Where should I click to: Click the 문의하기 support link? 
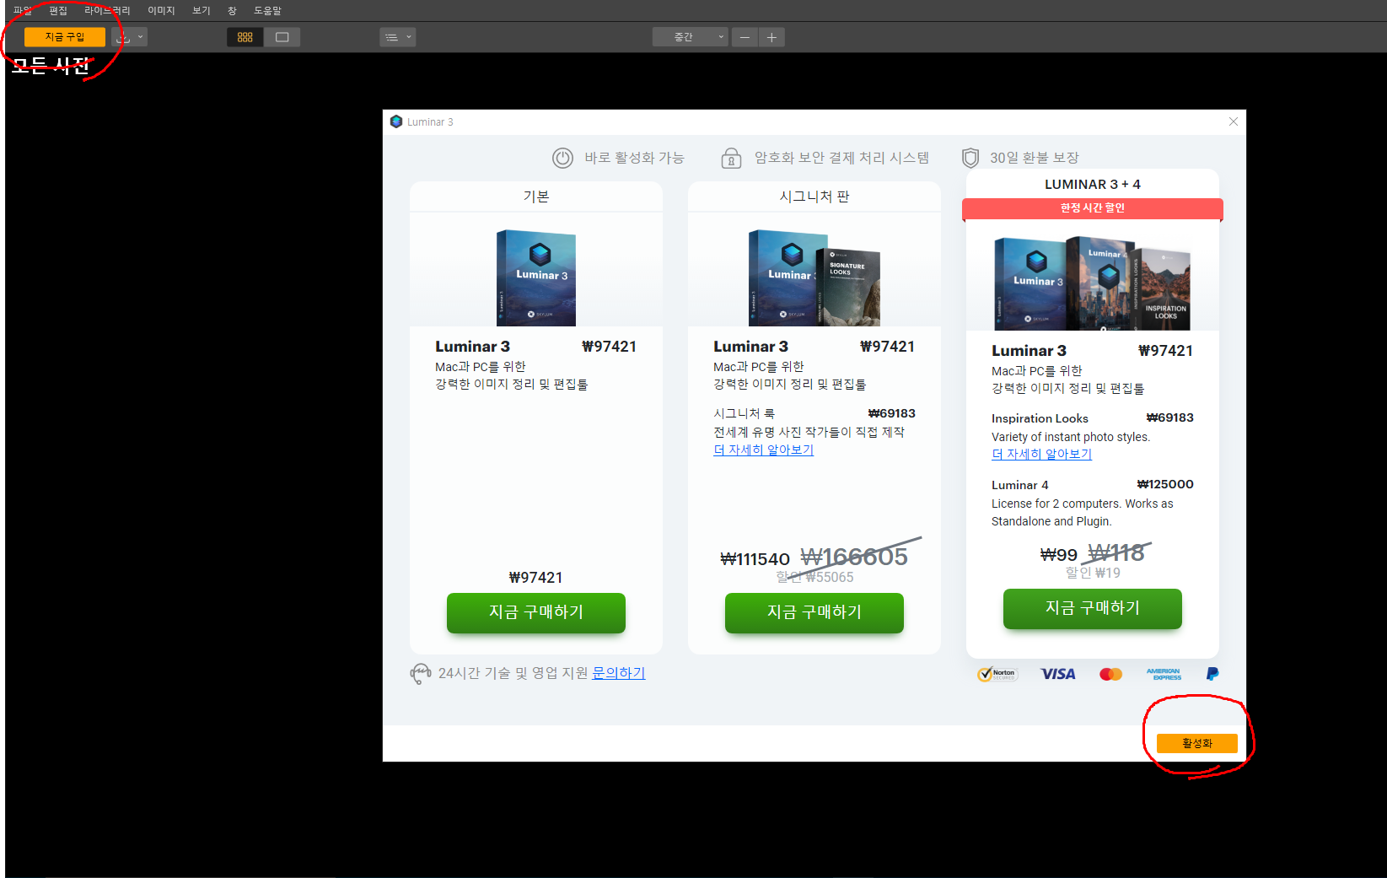(618, 673)
